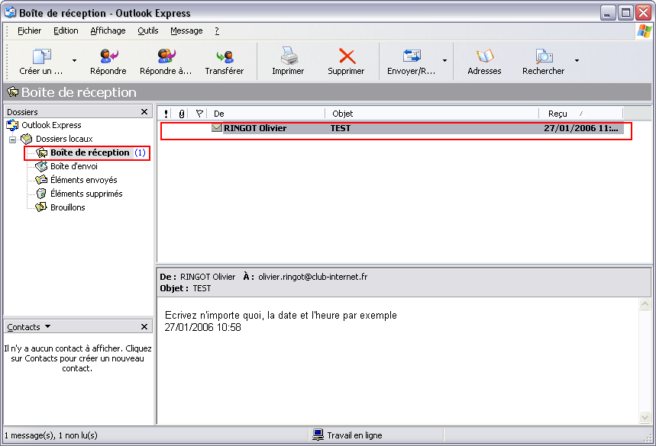Viewport: 656px width, 446px height.
Task: Open the Contacts dropdown menu
Action: (x=47, y=326)
